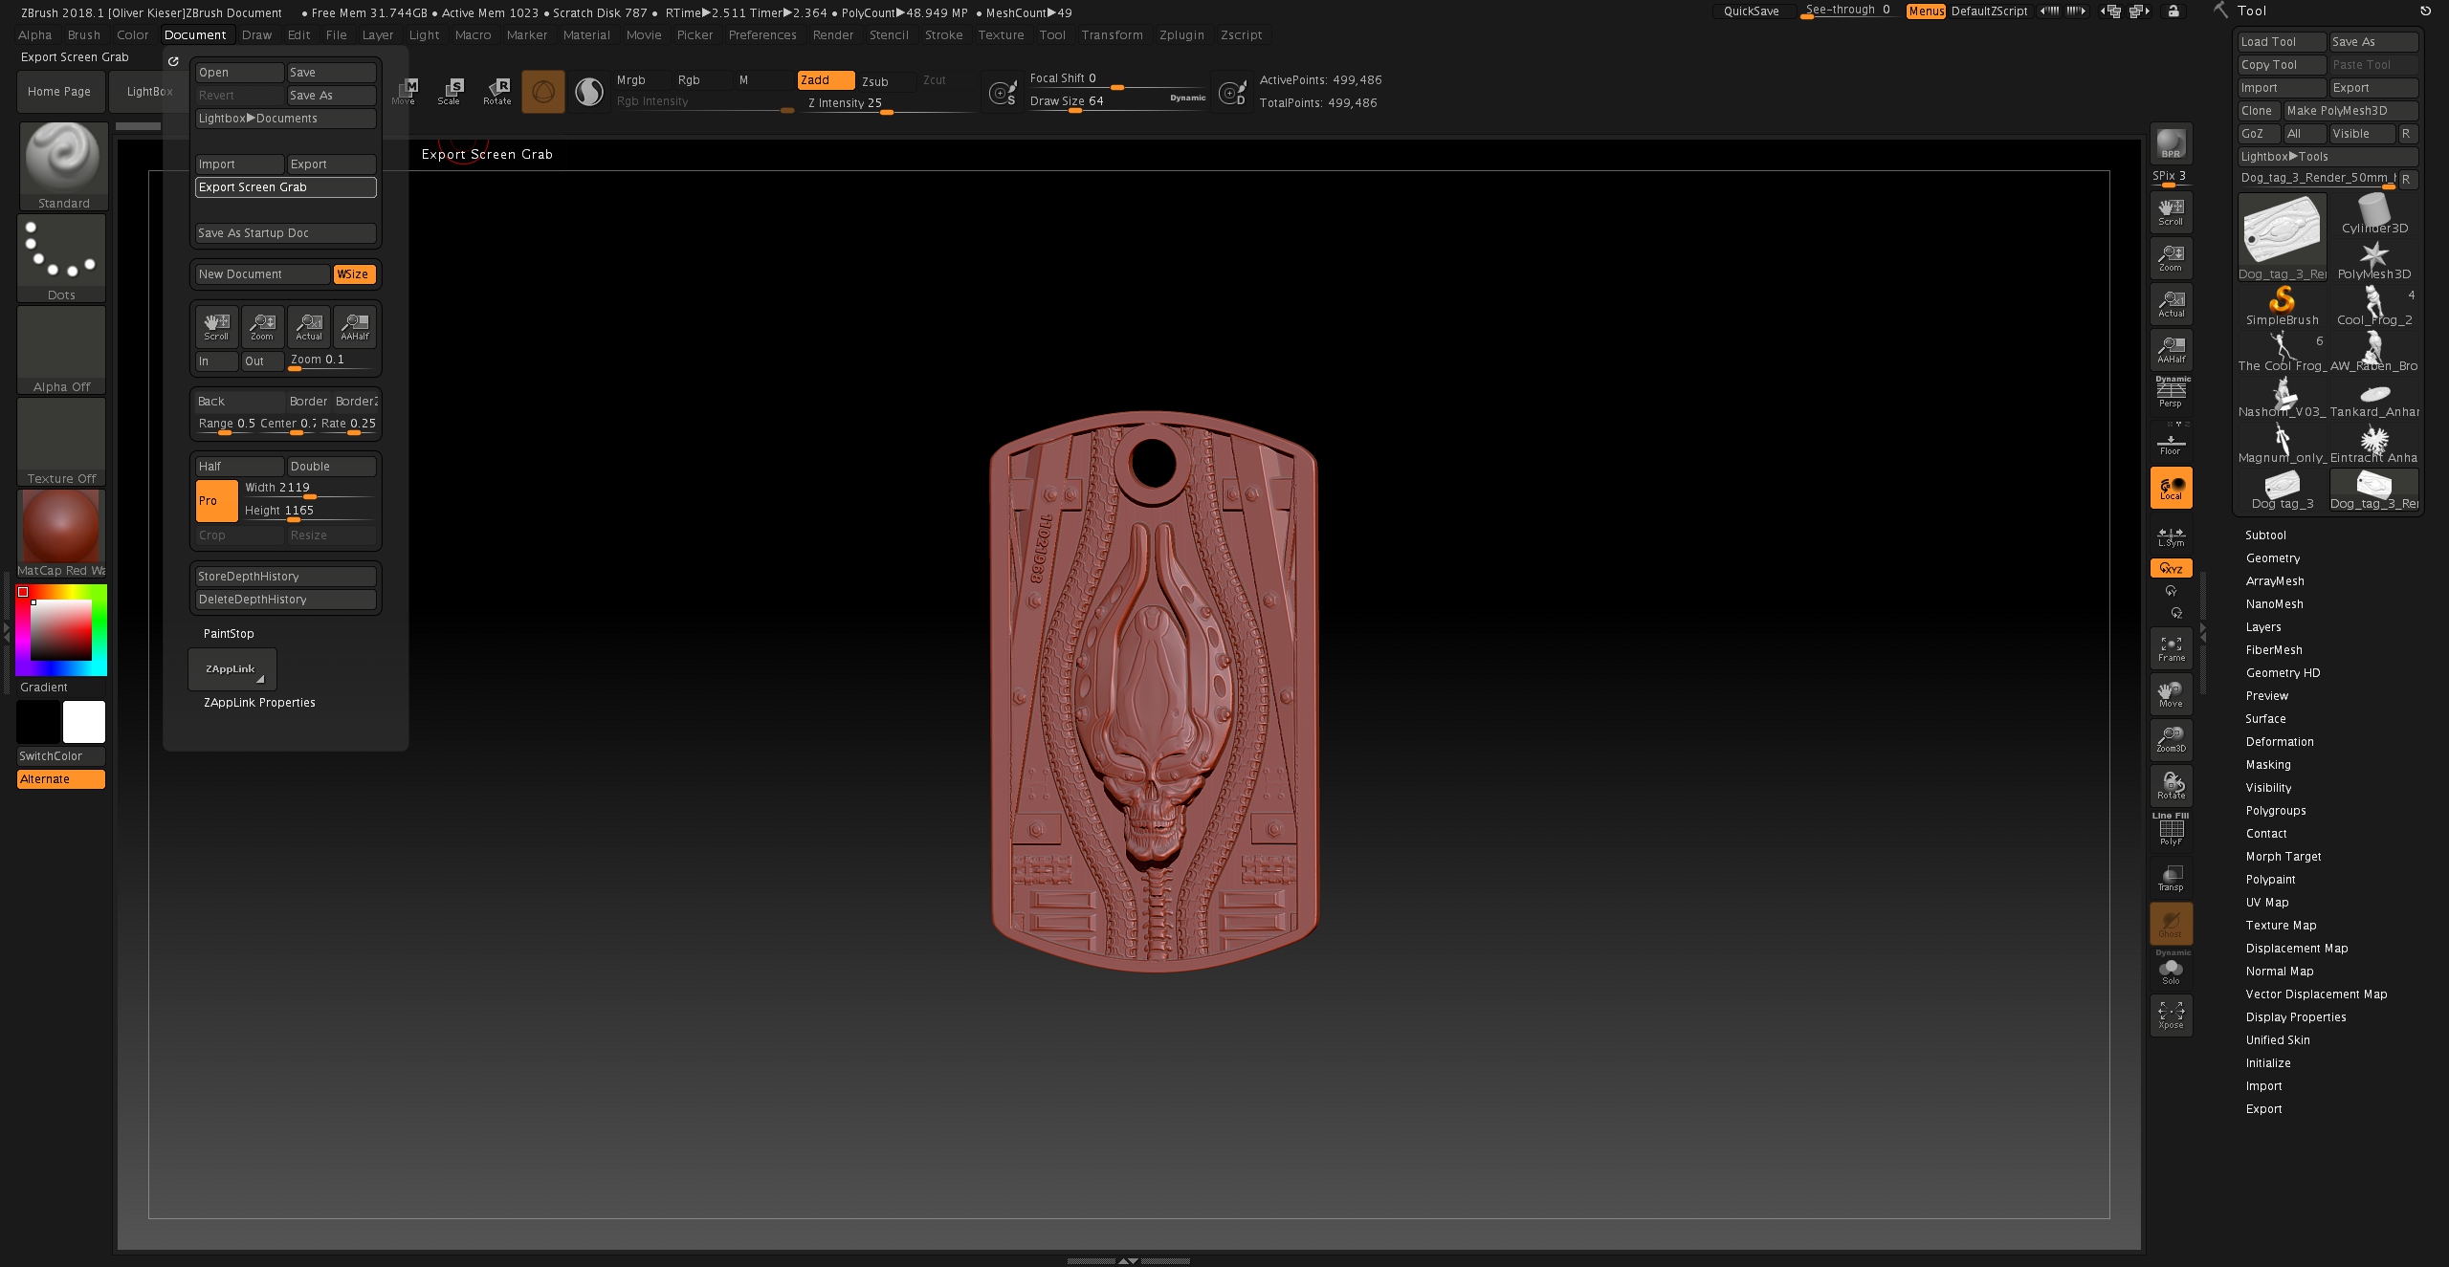Expand the Subtool subpalette

point(2265,535)
